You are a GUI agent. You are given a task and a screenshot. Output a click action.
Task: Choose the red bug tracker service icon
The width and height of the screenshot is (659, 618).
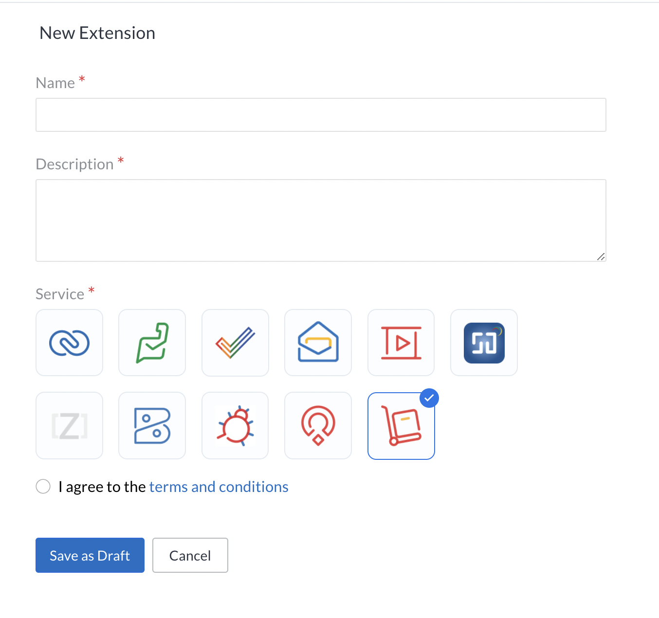point(235,426)
